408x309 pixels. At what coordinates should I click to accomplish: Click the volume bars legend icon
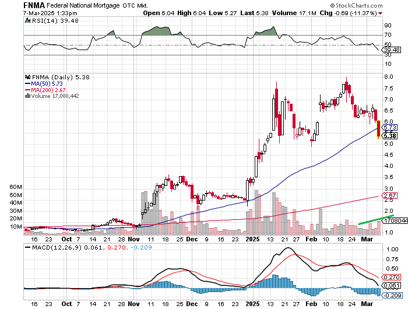pyautogui.click(x=27, y=96)
